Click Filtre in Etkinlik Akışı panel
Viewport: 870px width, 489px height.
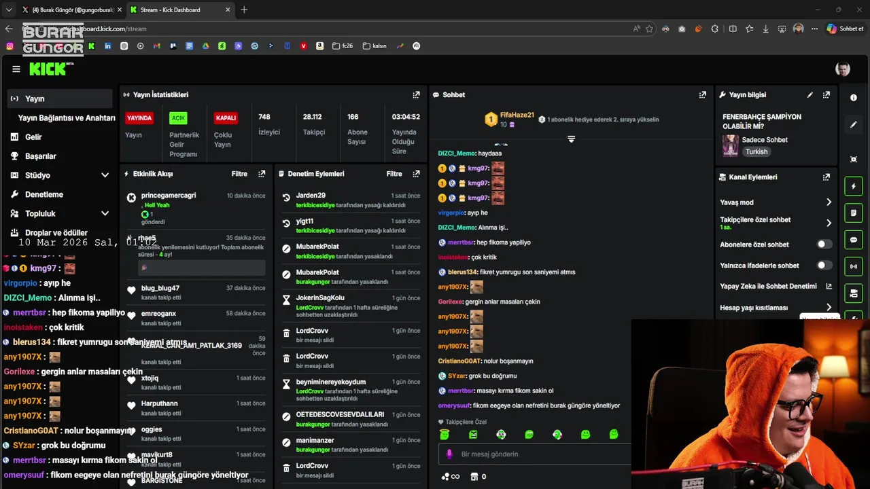(239, 174)
